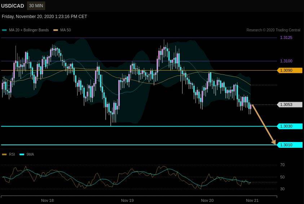Click the tan MA 50 legend swatch
This screenshot has height=204, width=304.
click(x=56, y=30)
